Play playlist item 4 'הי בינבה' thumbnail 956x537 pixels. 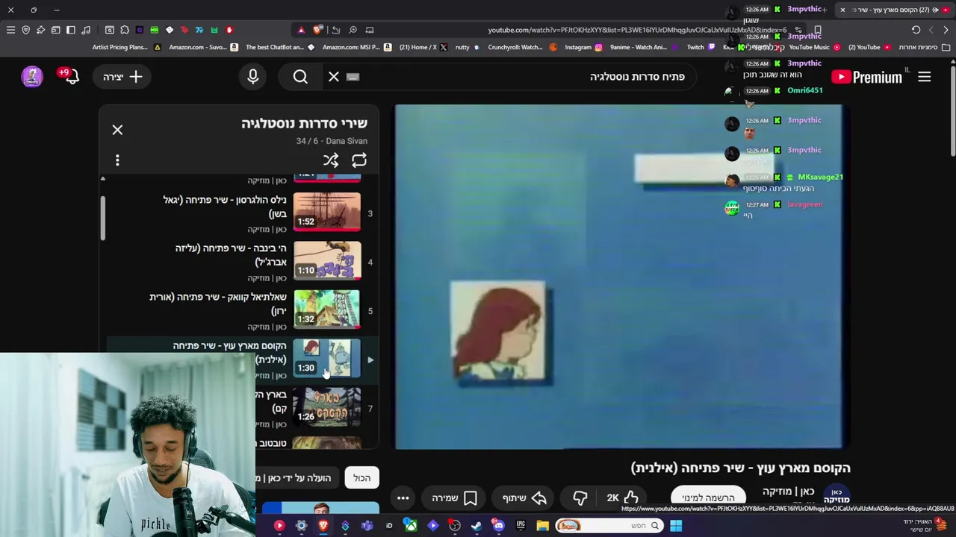tap(327, 260)
